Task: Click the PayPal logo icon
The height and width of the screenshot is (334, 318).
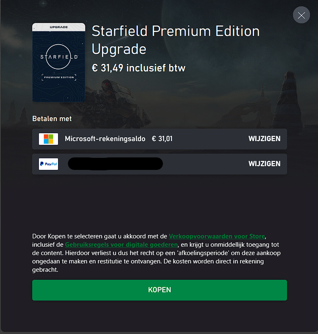Action: pos(48,164)
